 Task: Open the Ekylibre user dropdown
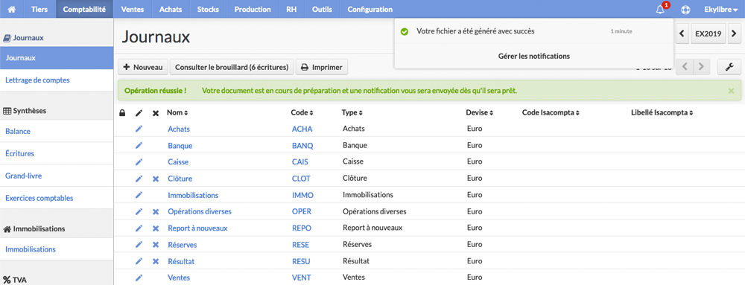720,9
